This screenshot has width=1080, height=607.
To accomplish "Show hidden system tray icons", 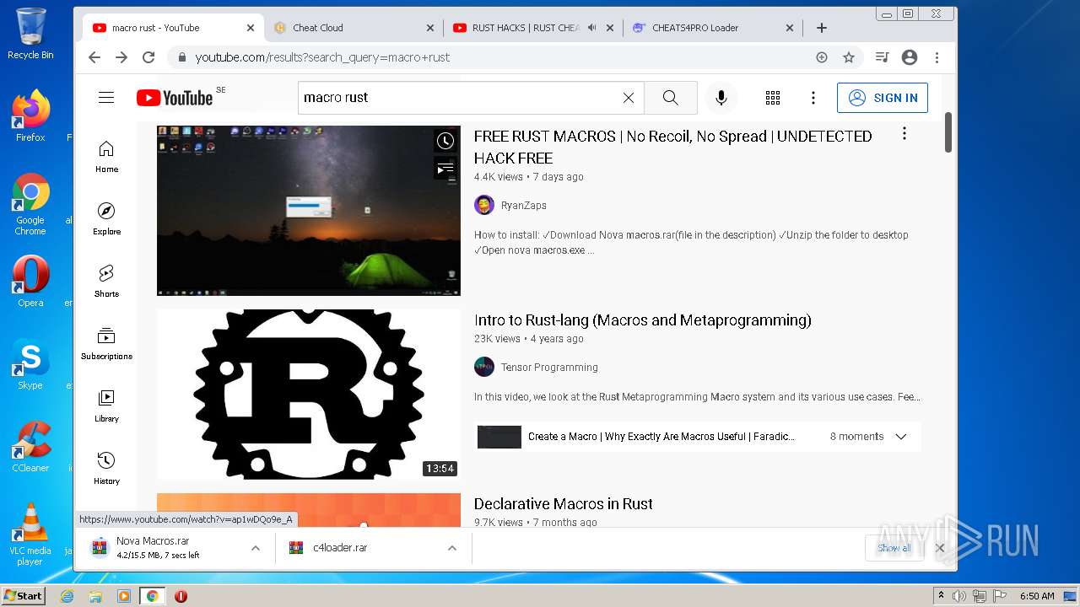I will pos(942,596).
